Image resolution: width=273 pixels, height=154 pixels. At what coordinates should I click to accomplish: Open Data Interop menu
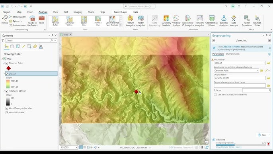(x=234, y=21)
